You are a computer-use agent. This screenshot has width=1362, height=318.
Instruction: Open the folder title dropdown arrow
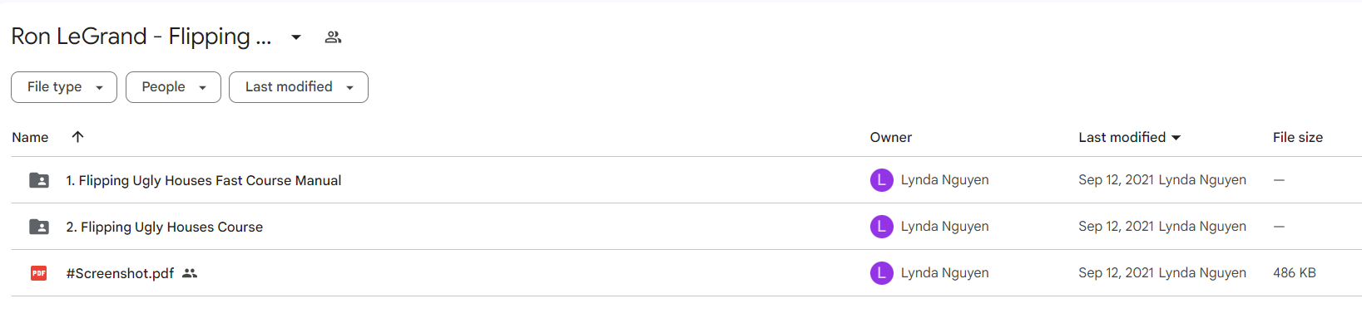pos(295,37)
